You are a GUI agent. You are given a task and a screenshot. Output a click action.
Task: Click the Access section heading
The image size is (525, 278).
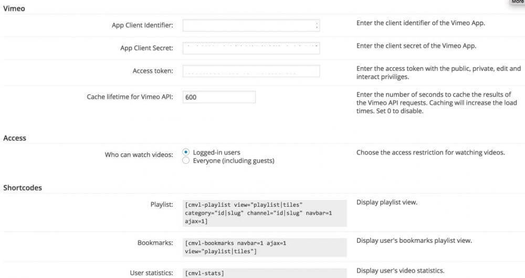click(15, 138)
